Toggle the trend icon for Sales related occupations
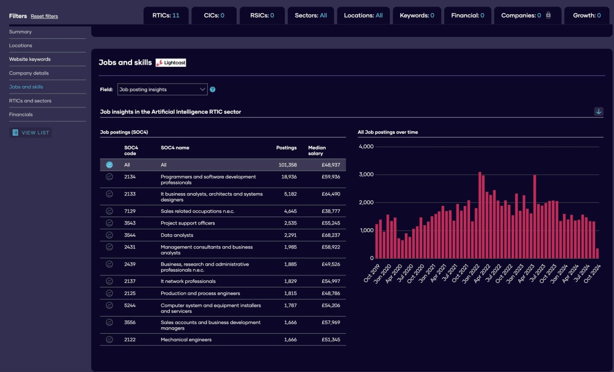The image size is (614, 372). click(109, 211)
